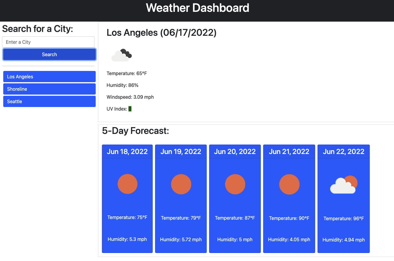Click the Jun 18, 2022 forecast card header
This screenshot has height=261, width=394.
(127, 151)
